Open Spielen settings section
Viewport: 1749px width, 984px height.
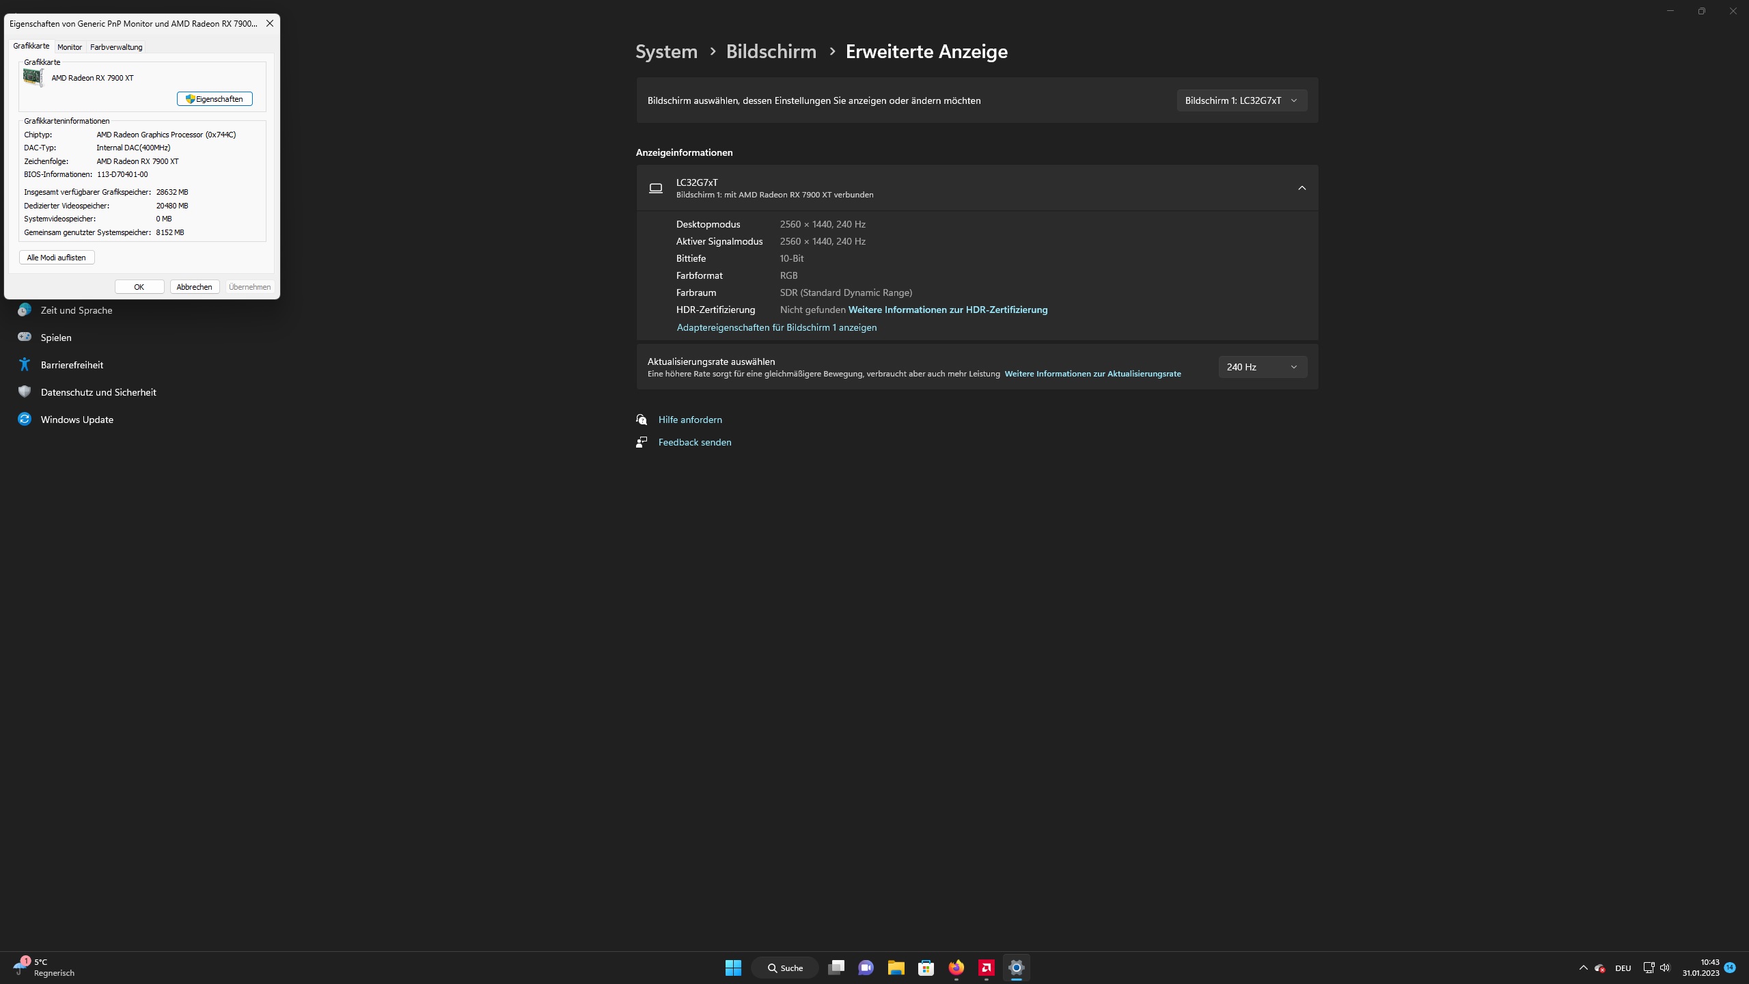click(x=56, y=338)
